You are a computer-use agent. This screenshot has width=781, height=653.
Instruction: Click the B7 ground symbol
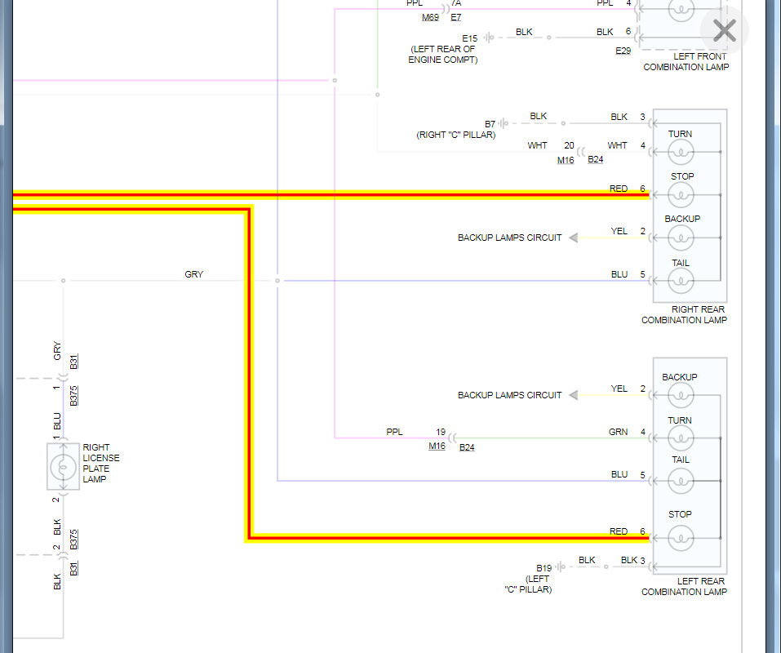tap(504, 123)
